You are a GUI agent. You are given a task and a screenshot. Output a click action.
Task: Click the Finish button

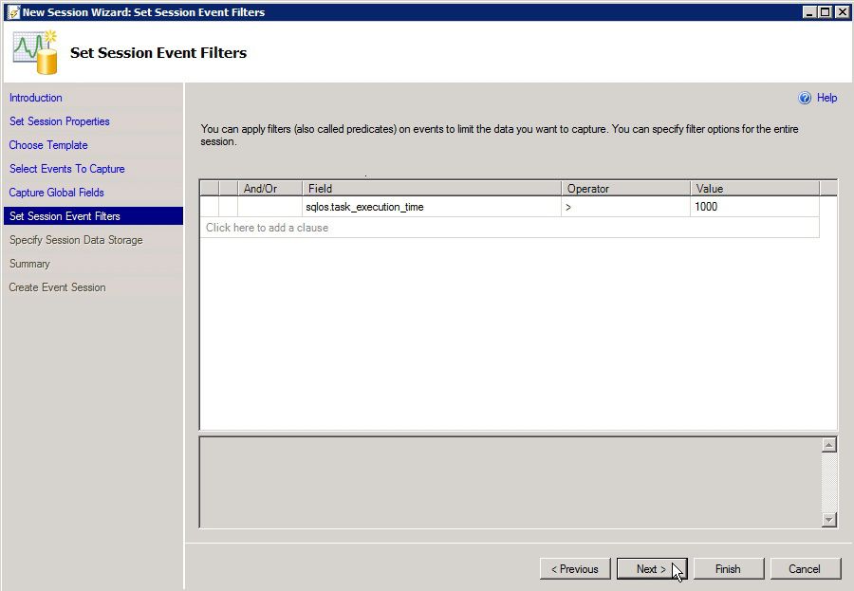tap(728, 569)
